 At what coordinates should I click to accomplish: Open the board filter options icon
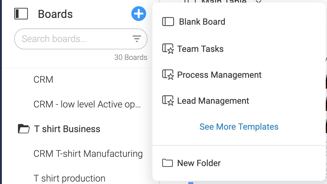pos(137,39)
